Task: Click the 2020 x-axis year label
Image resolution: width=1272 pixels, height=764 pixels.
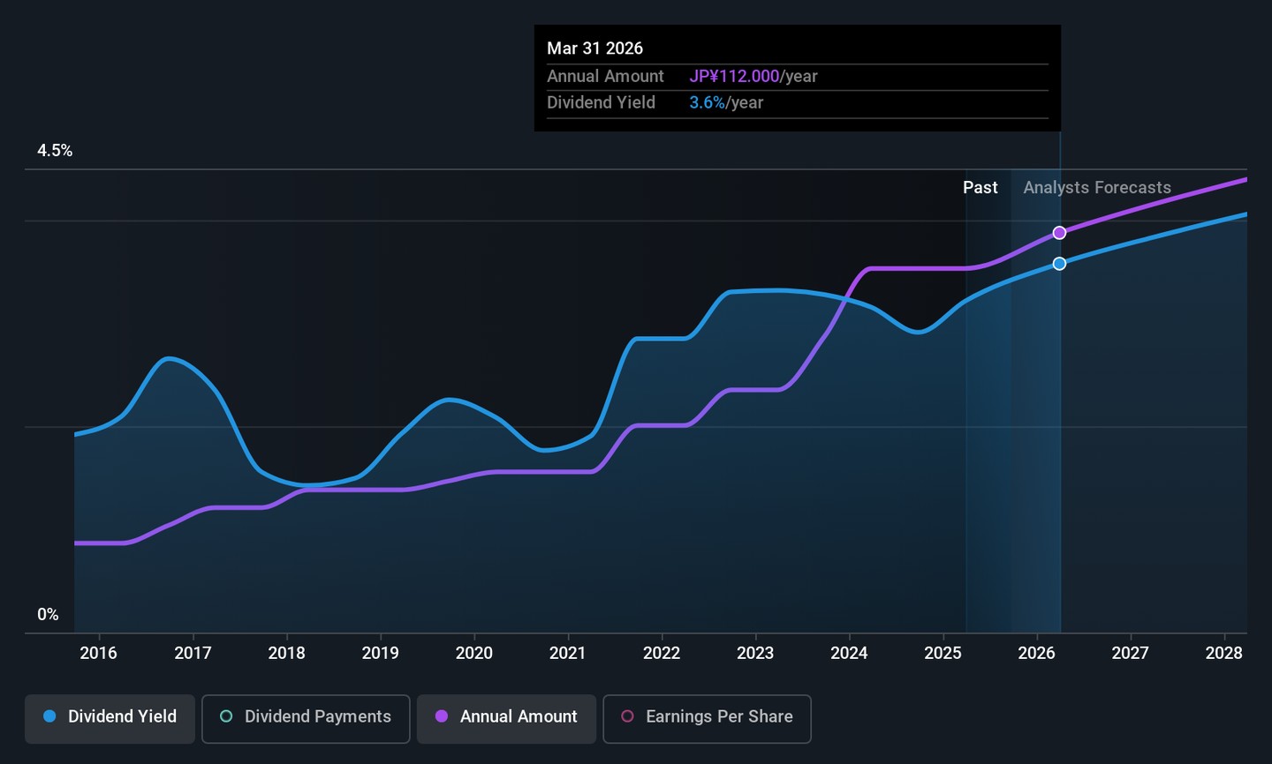Action: point(473,653)
